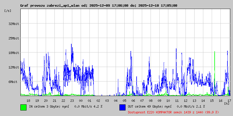The height and width of the screenshot is (116, 233).
Task: Click the 32Mbit y-axis label
Action: pyautogui.click(x=14, y=24)
